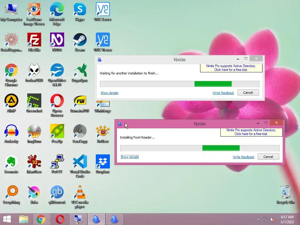Click the Ninite icon in waiting window title bar
The height and width of the screenshot is (225, 300).
(x=100, y=60)
